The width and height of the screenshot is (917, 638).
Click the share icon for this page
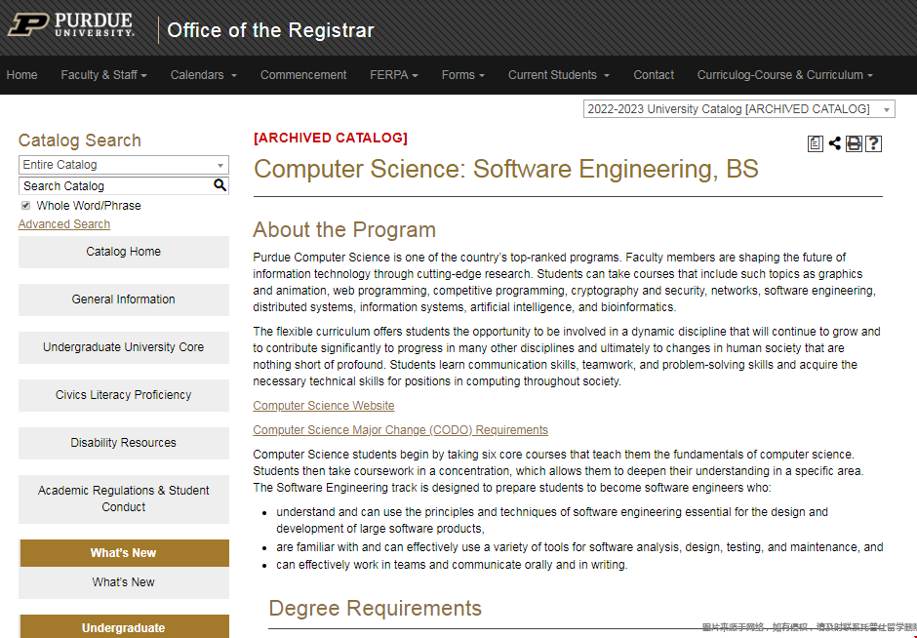tap(834, 143)
